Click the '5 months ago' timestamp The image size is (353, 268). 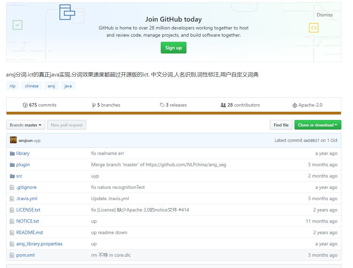tap(323, 165)
